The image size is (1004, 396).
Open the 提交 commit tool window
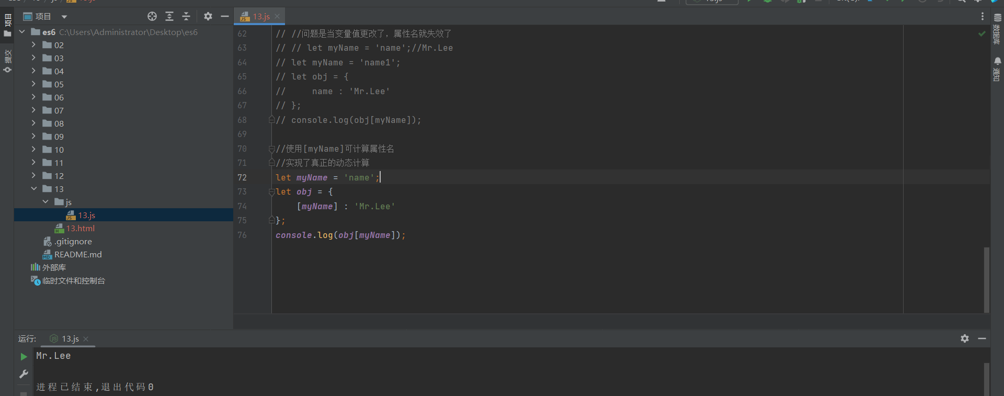[x=7, y=61]
